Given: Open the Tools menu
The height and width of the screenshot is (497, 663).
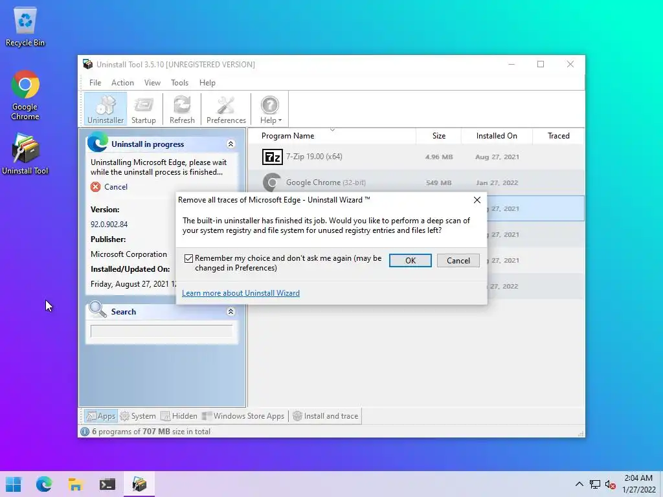Looking at the screenshot, I should point(180,83).
